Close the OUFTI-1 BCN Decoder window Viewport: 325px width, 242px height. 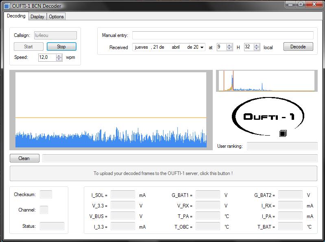point(314,4)
